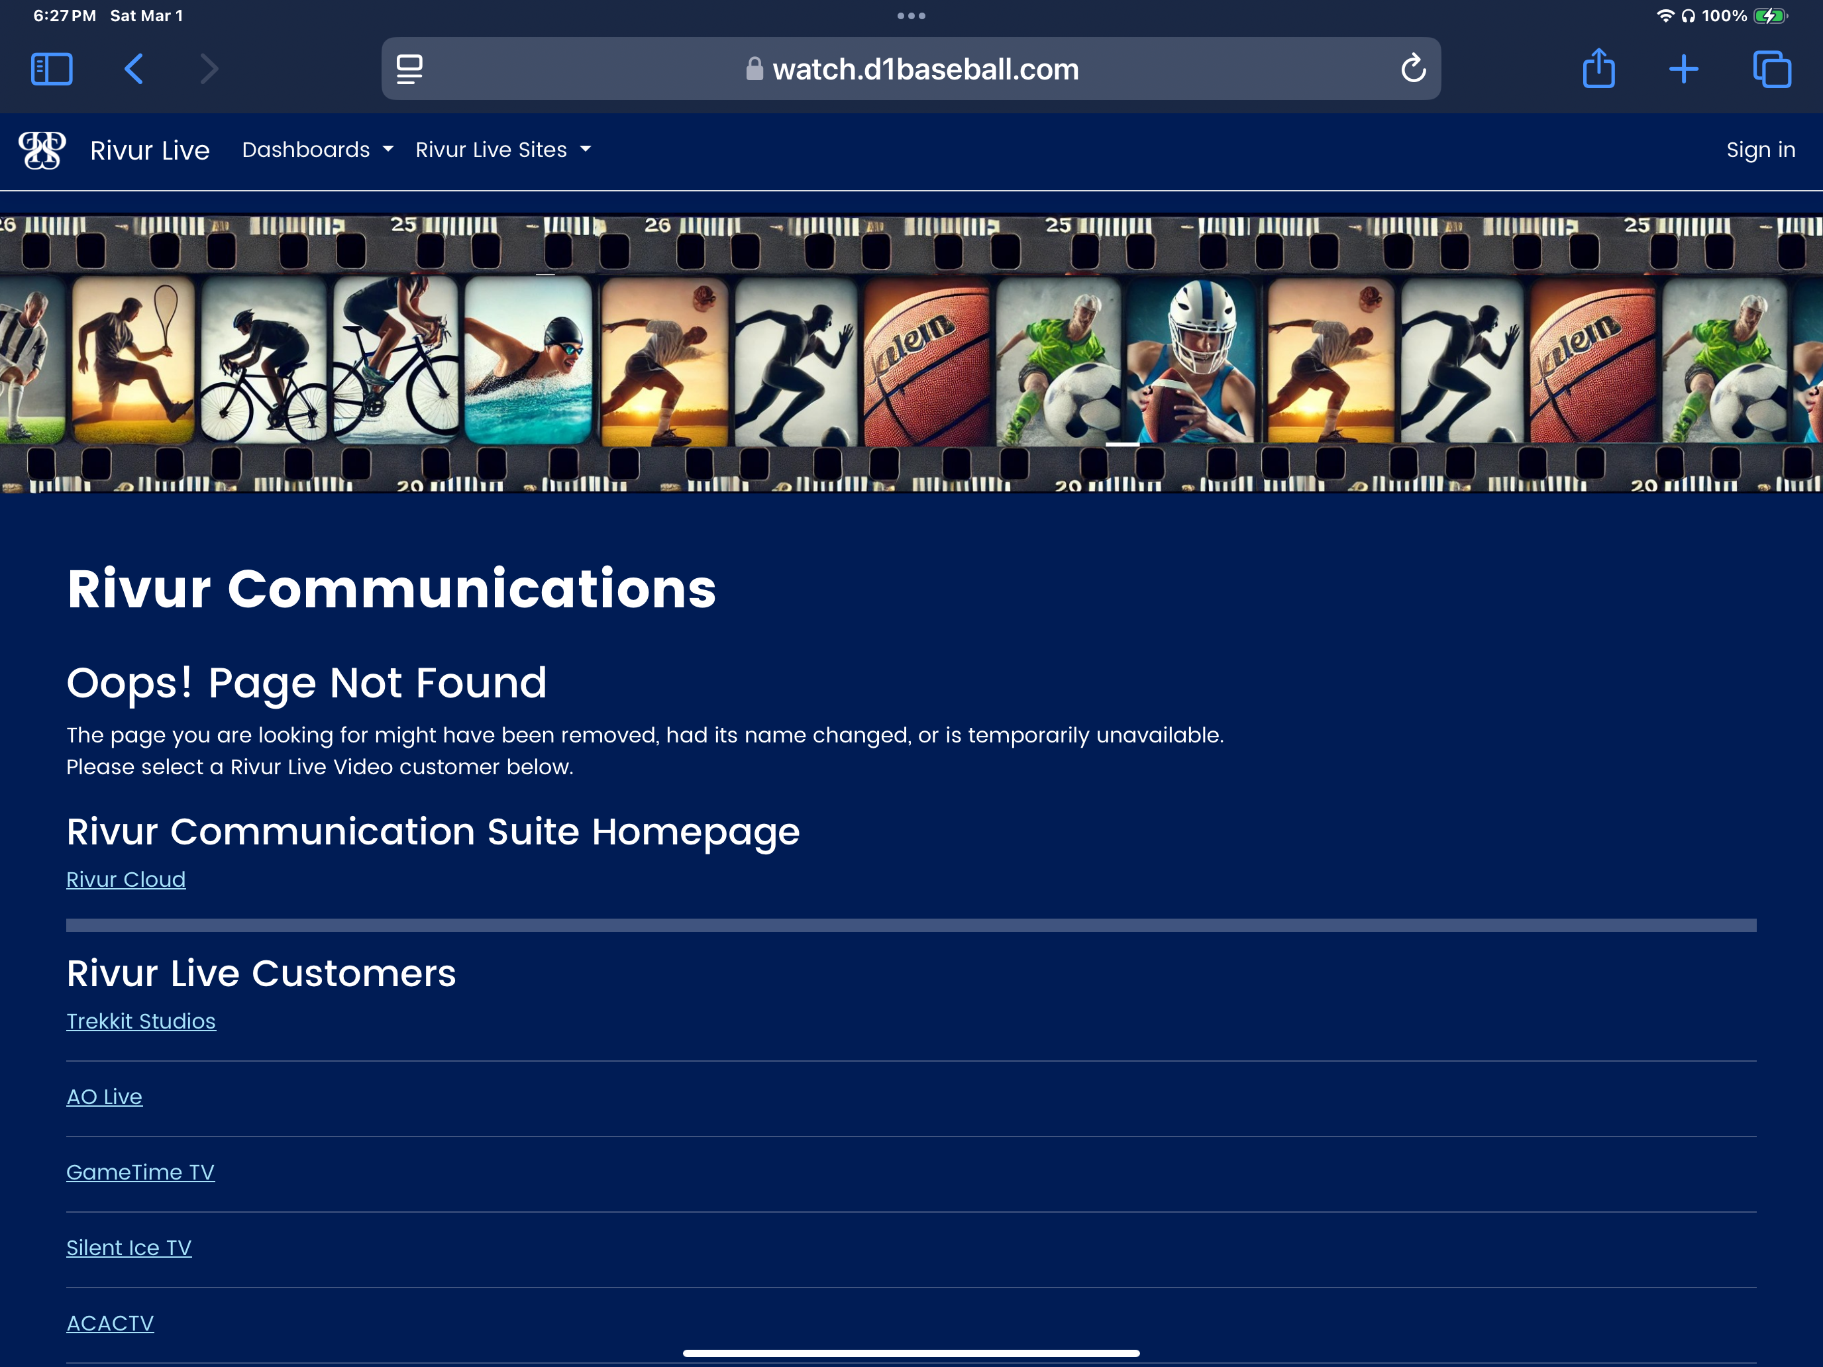
Task: Open the share sheet
Action: coord(1599,68)
